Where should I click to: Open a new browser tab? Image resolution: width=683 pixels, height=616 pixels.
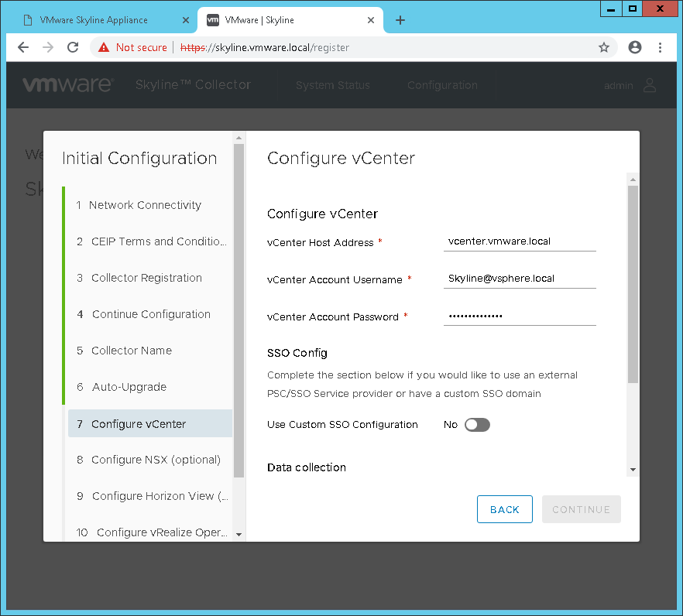coord(400,20)
